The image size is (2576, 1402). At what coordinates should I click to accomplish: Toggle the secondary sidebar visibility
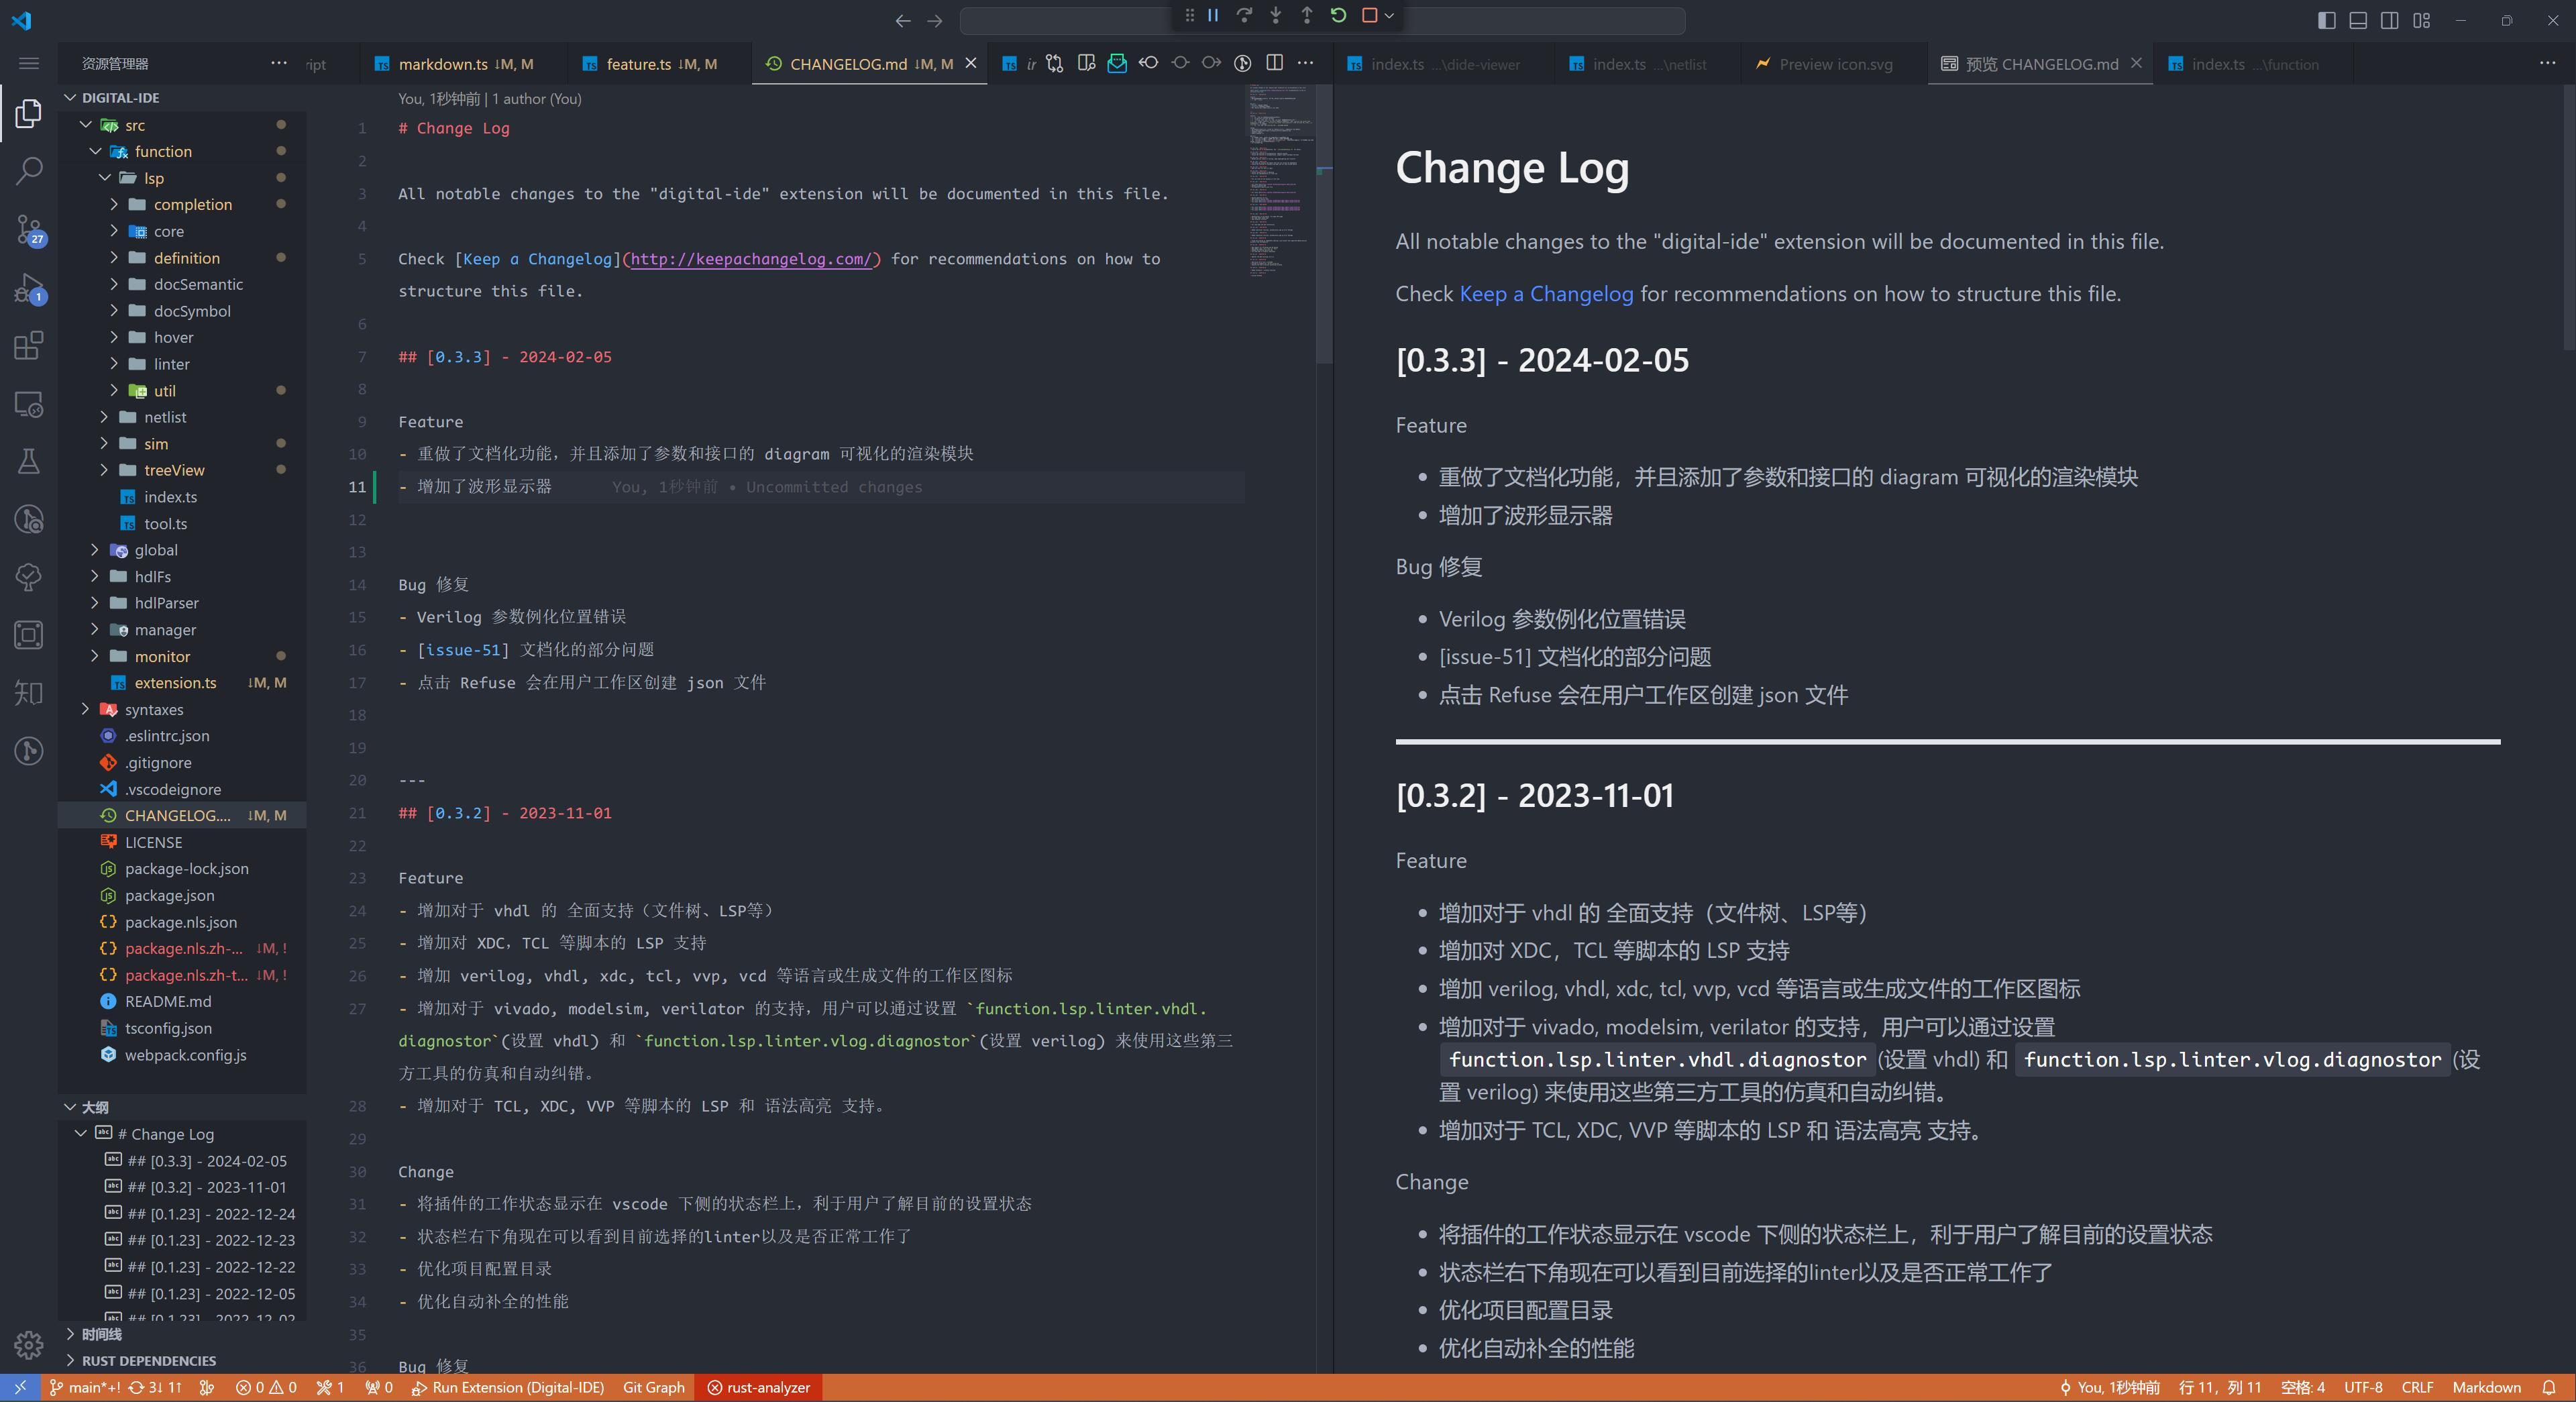point(2389,20)
